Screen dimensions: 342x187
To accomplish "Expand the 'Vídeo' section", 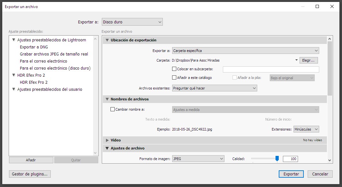I will point(107,140).
